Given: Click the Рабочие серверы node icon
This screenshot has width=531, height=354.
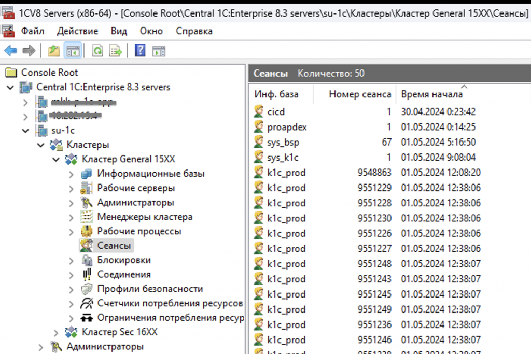Looking at the screenshot, I should [x=87, y=188].
